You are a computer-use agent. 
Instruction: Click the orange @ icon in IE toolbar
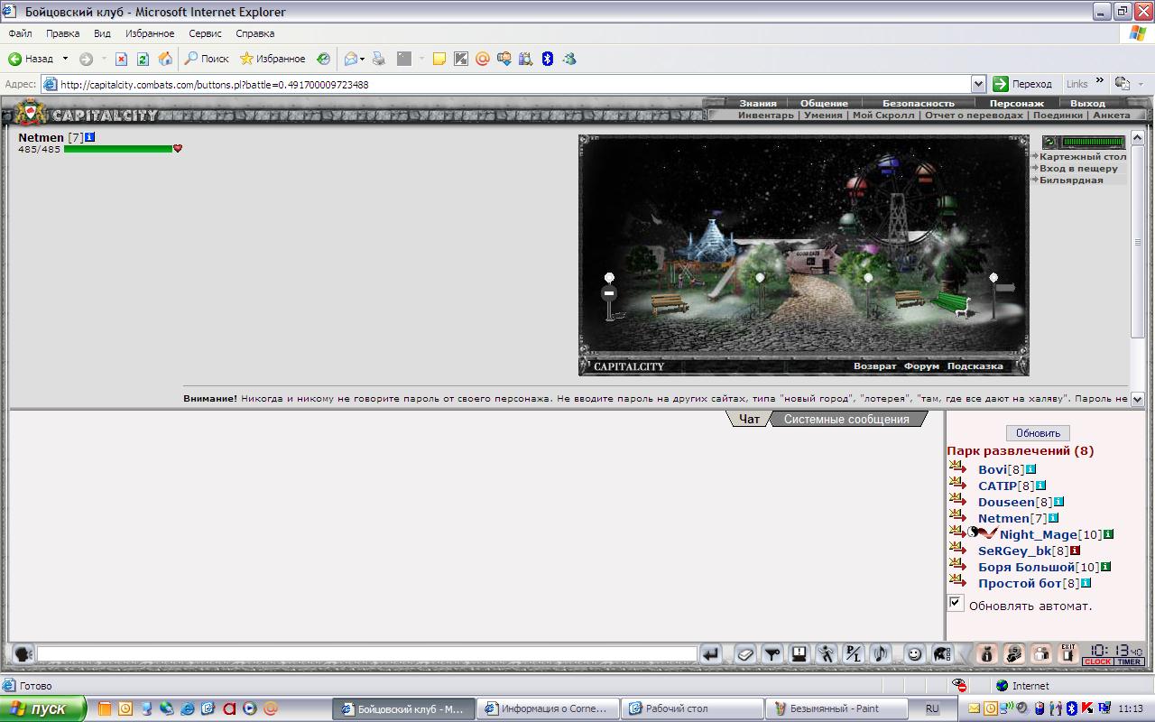tap(482, 59)
